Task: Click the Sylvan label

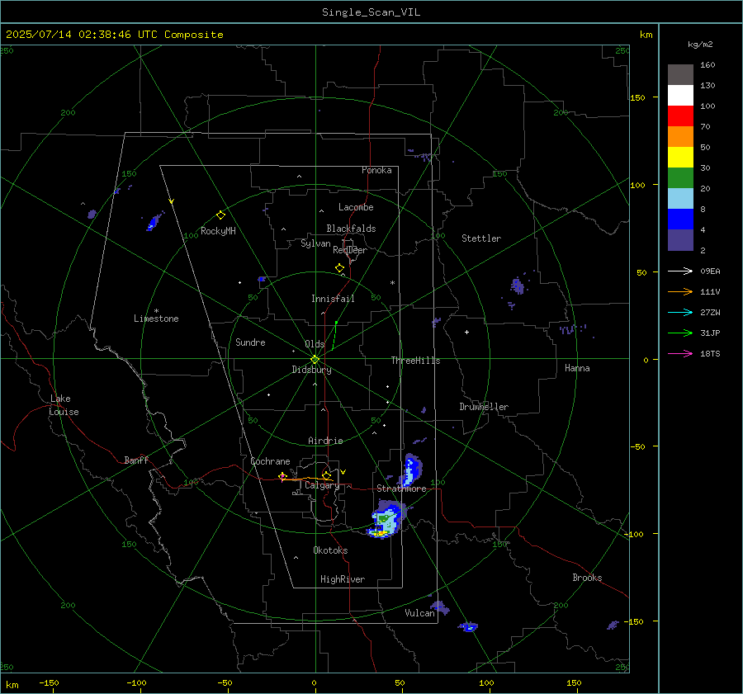Action: [x=315, y=243]
